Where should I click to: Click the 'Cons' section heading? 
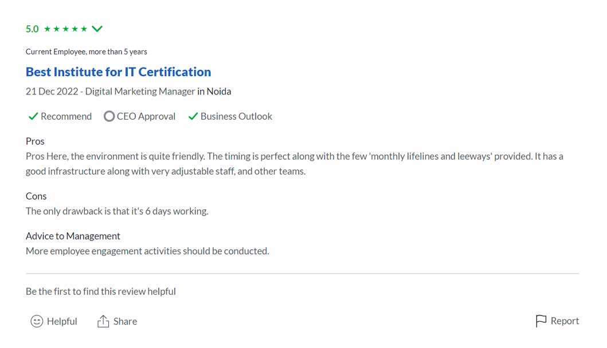(x=36, y=196)
